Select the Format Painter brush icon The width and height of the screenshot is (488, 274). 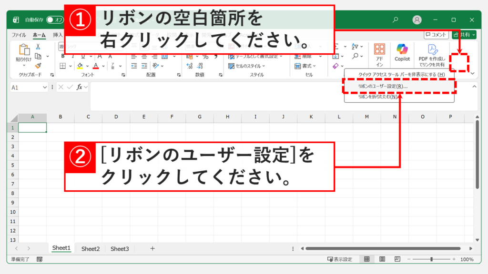click(38, 66)
